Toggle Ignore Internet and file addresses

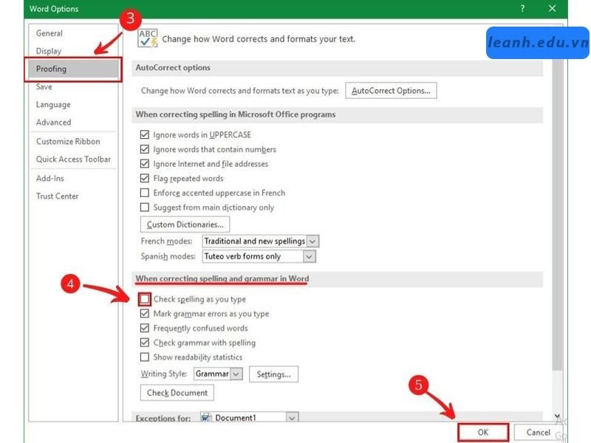(x=144, y=163)
